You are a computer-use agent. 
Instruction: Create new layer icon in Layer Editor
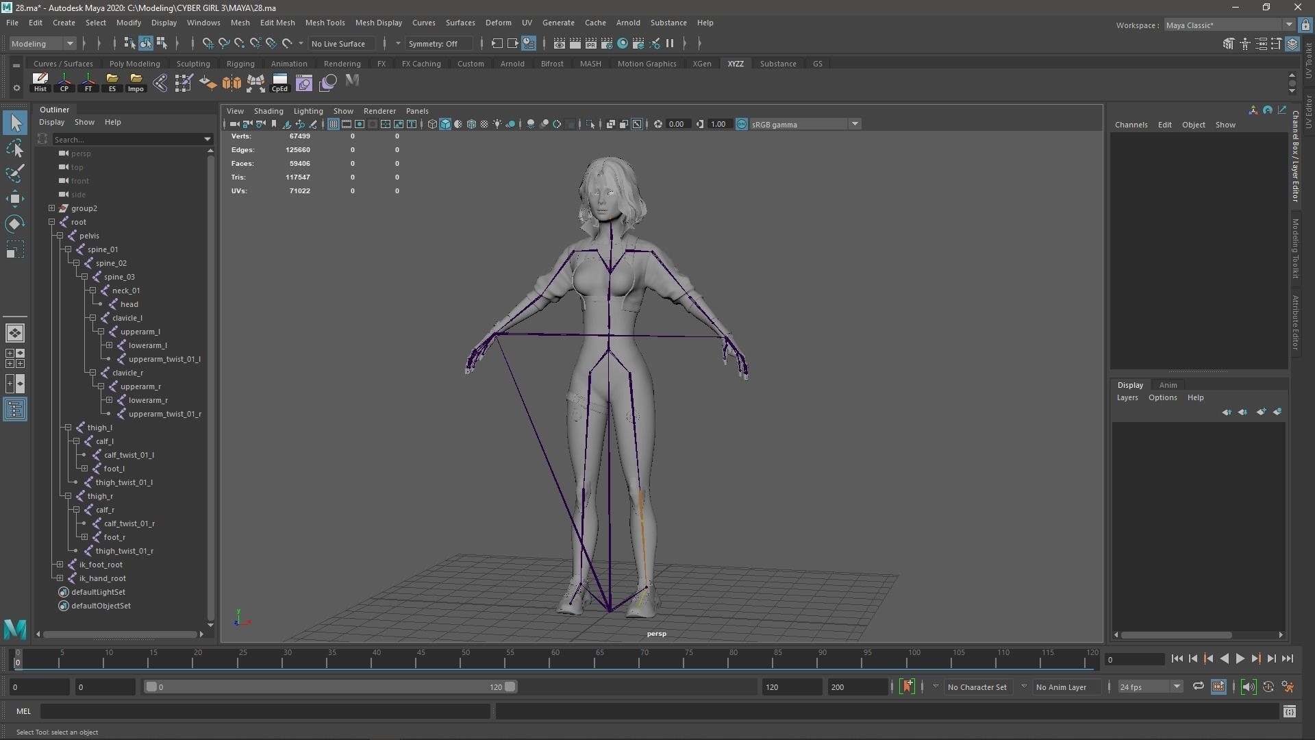[x=1261, y=412]
